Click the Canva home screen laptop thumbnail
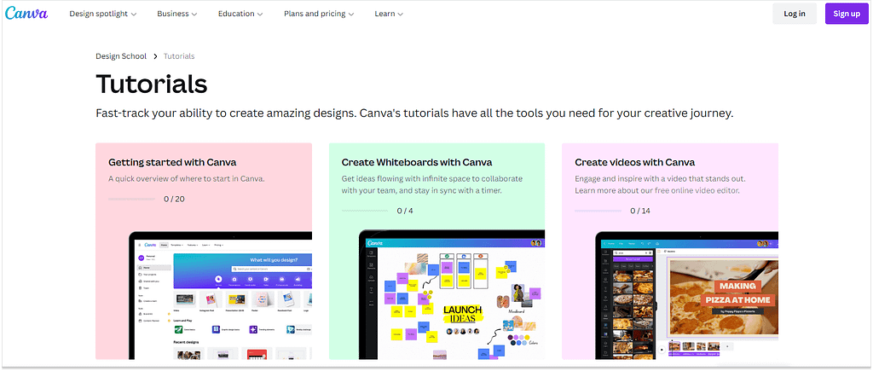 point(221,295)
